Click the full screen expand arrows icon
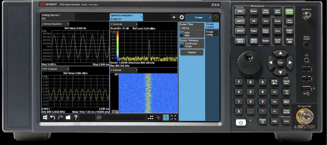 [x=174, y=117]
